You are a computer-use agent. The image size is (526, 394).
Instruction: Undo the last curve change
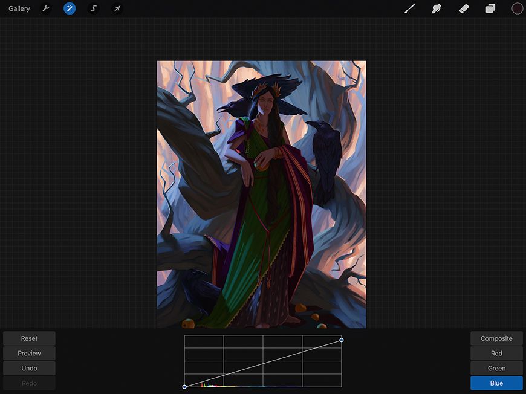pos(29,368)
